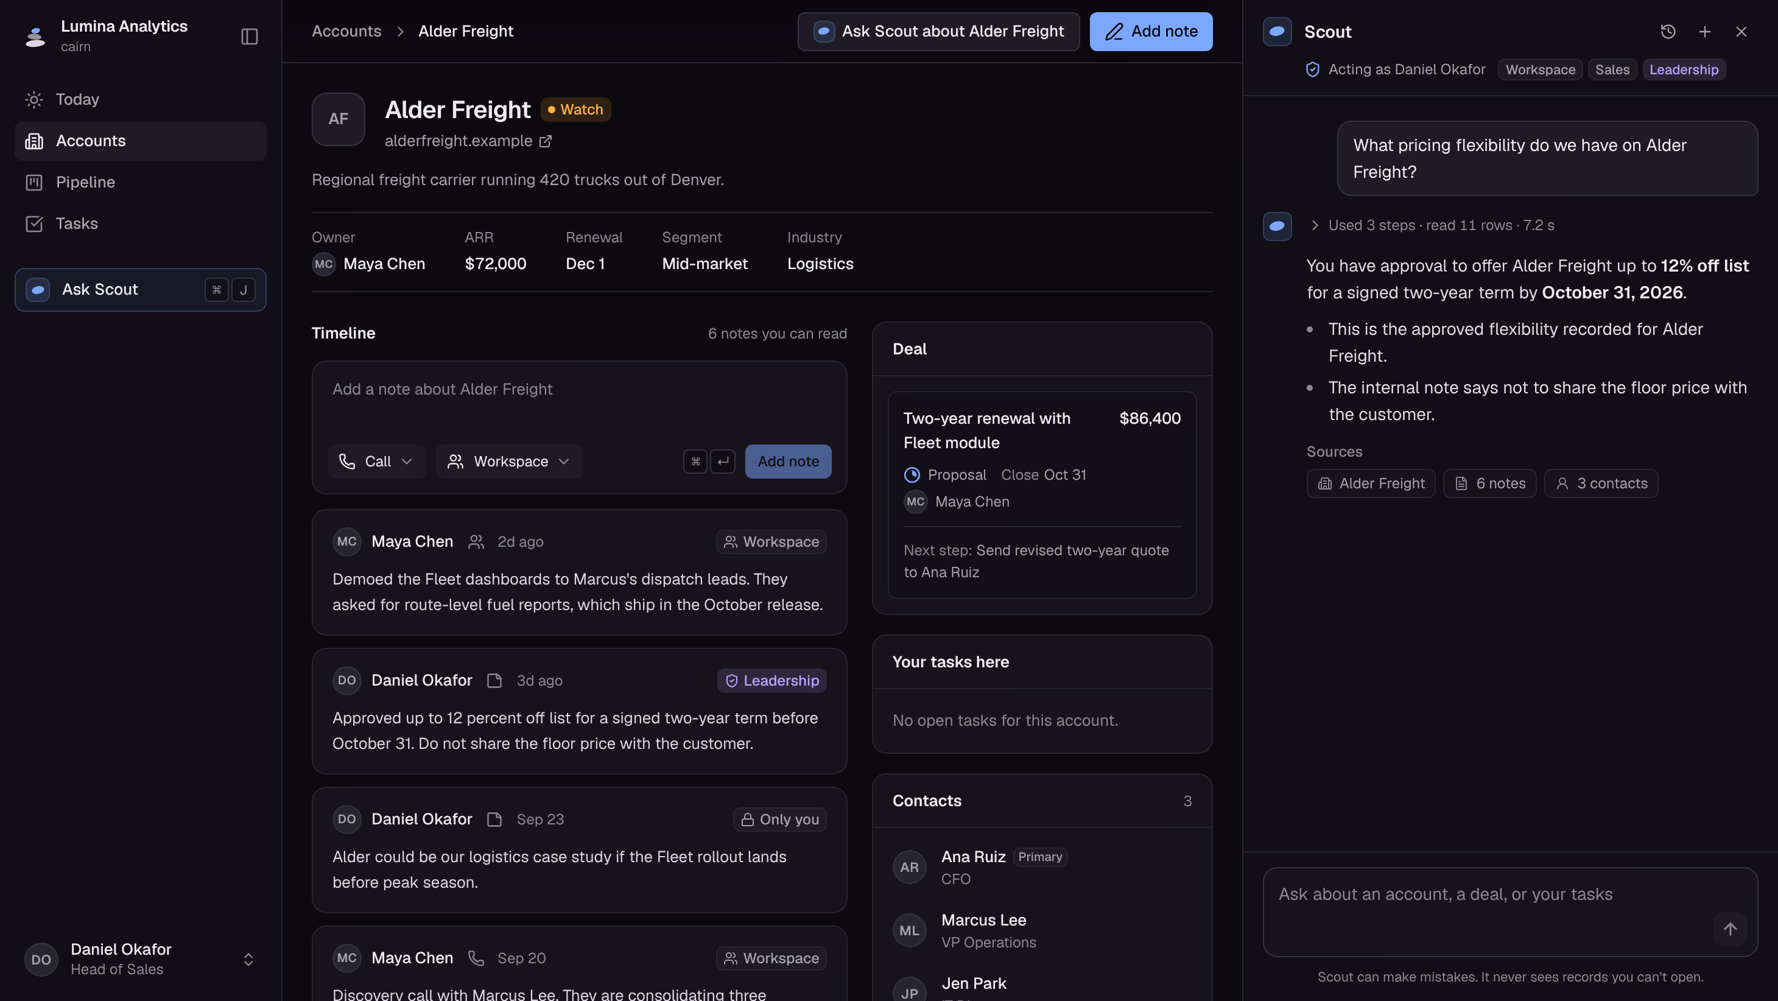Screen dimensions: 1778x1001
Task: Click Ana Ruiz contact avatar
Action: point(909,867)
